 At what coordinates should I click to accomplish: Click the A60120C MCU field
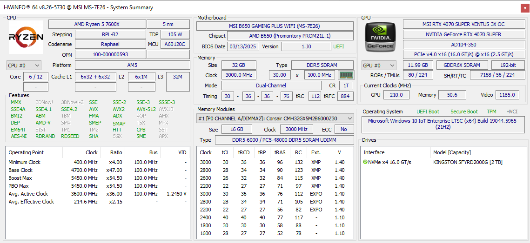click(x=175, y=44)
